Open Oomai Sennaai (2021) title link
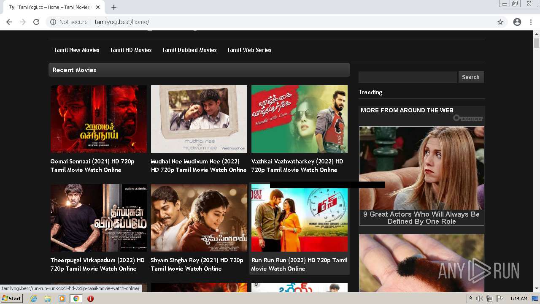 tap(92, 166)
